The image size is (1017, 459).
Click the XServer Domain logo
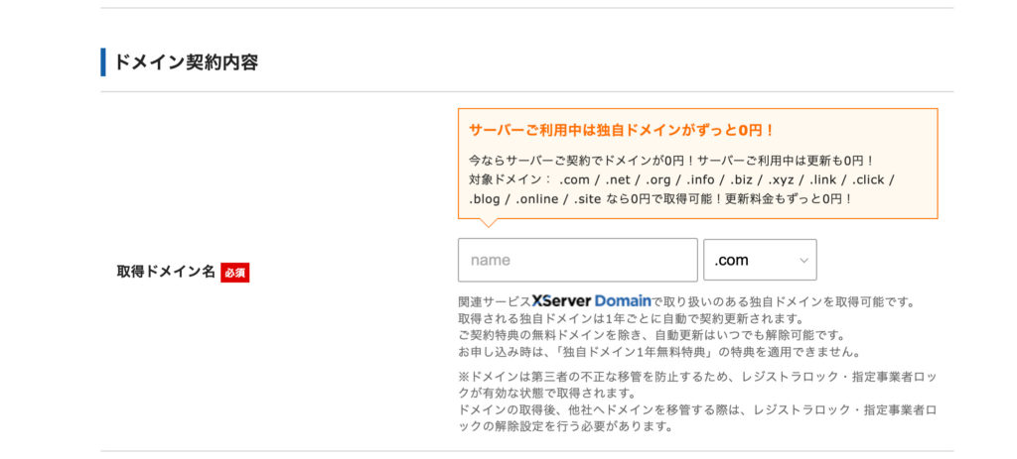tap(591, 300)
